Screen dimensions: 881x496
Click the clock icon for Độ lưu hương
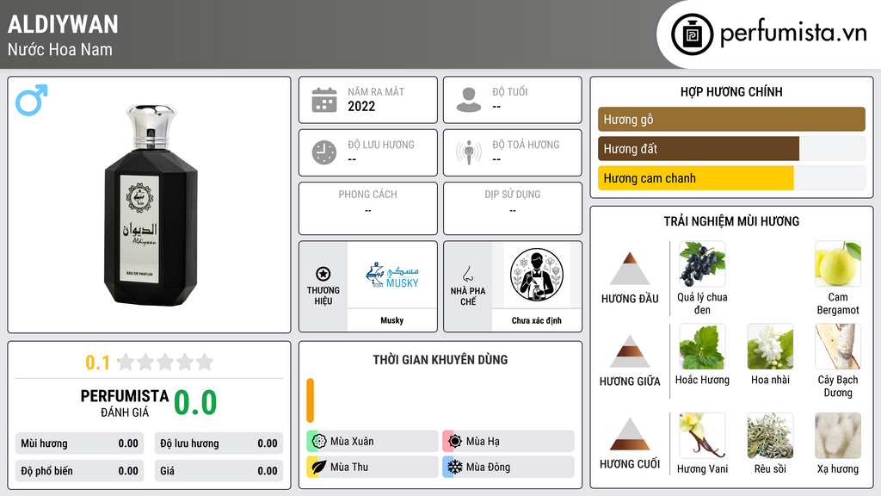[x=324, y=152]
